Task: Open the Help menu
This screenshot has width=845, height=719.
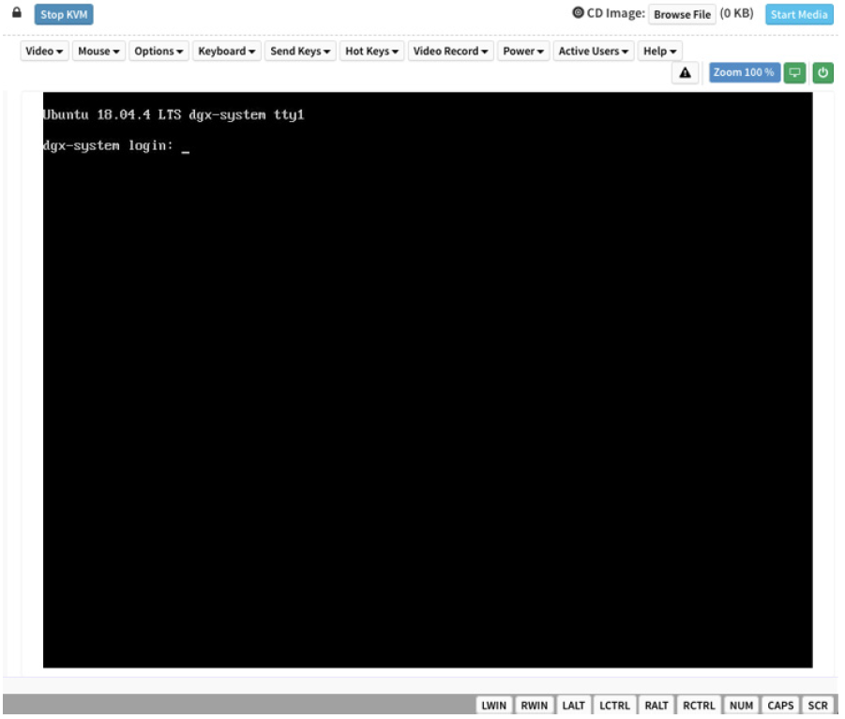Action: point(659,52)
